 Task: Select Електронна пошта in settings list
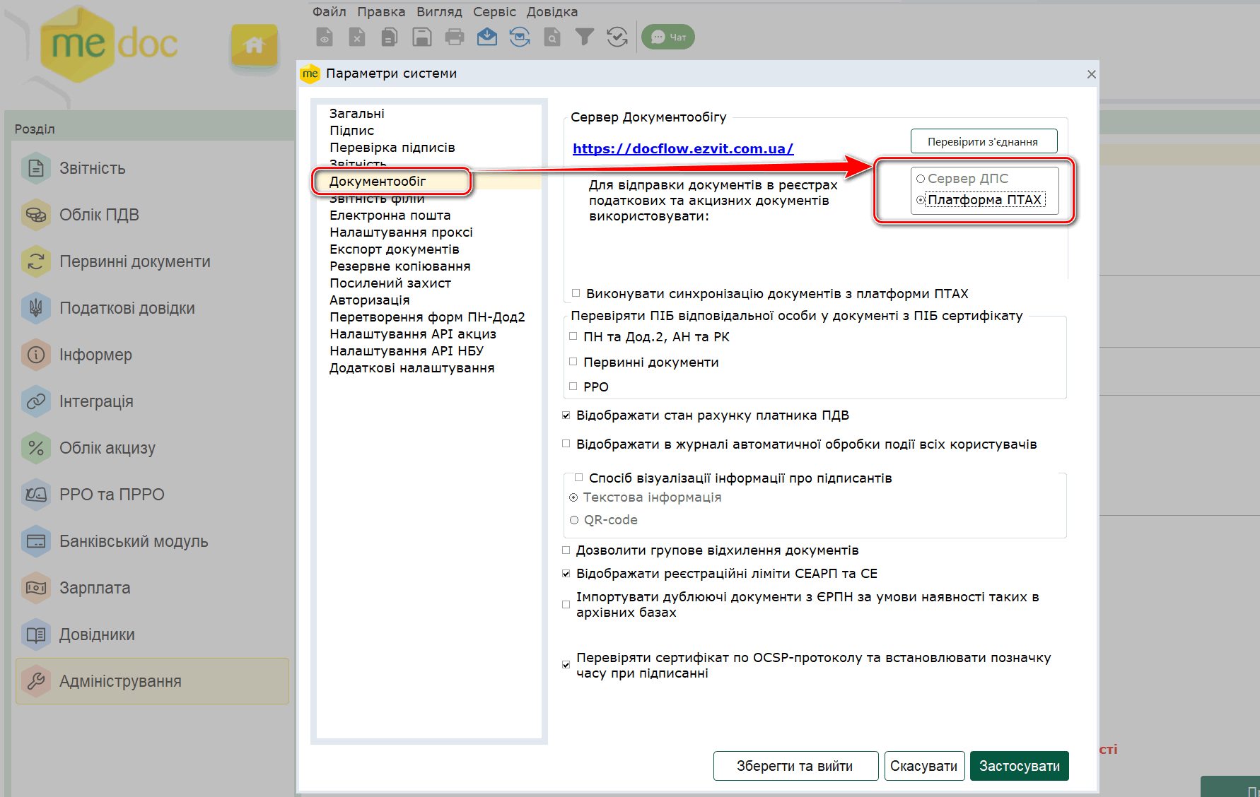tap(390, 216)
